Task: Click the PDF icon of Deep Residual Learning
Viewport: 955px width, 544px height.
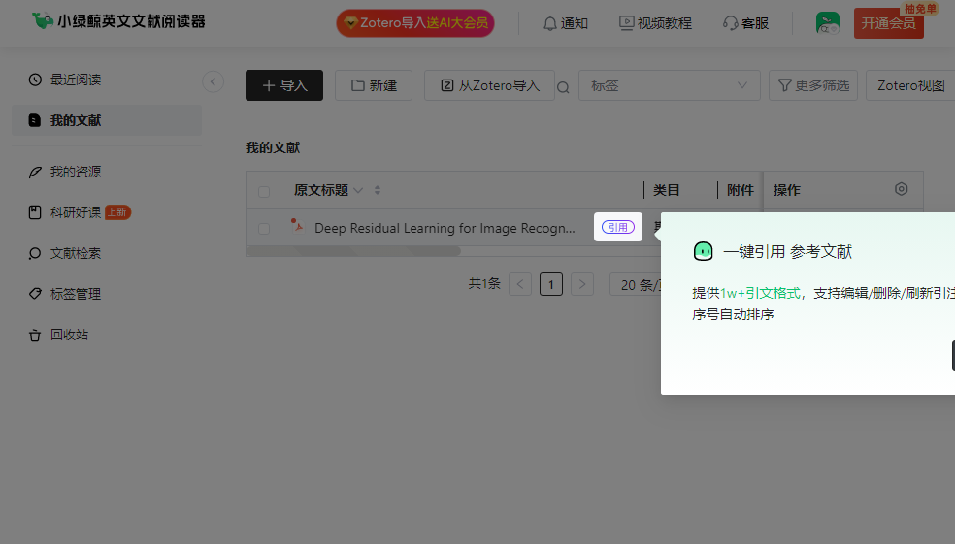Action: coord(297,225)
